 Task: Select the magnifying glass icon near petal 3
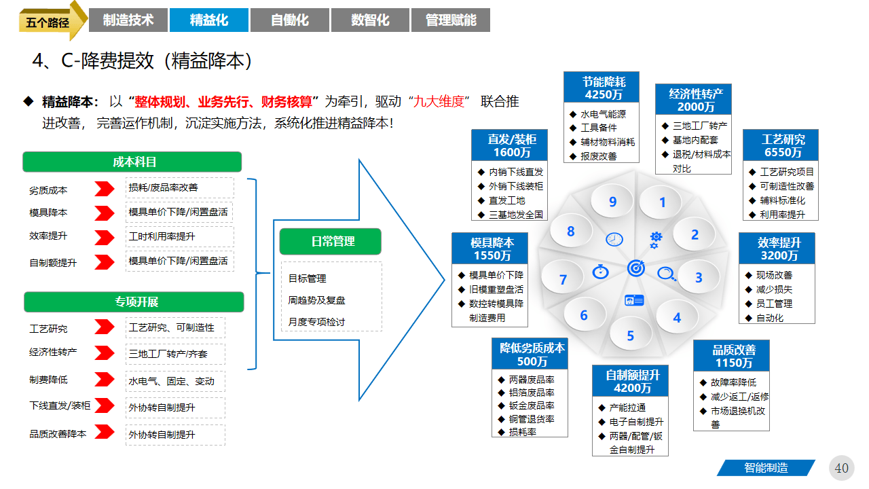pyautogui.click(x=667, y=272)
